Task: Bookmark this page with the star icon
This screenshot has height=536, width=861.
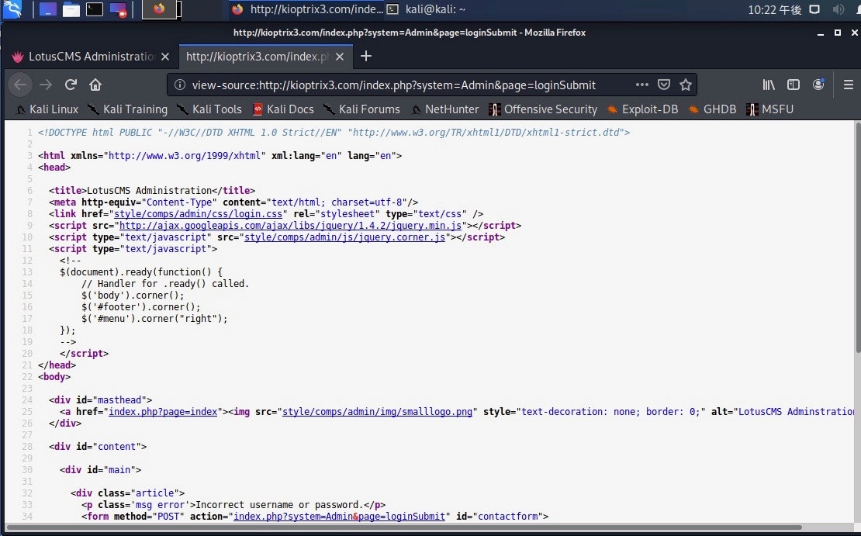Action: [685, 85]
